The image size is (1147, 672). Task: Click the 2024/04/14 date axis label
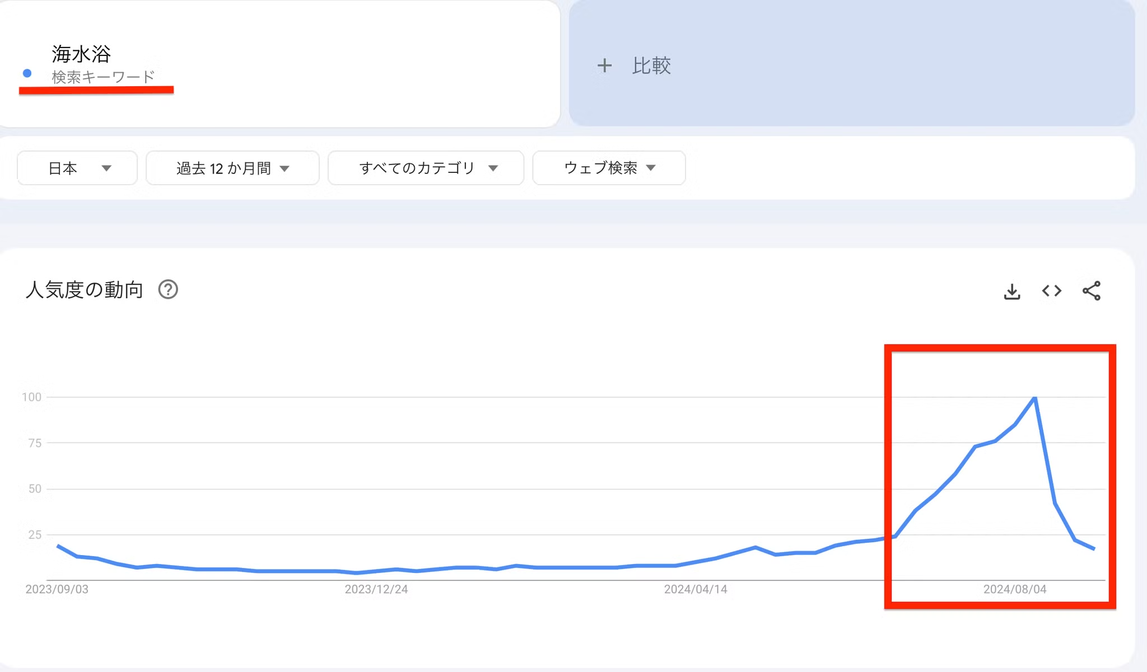tap(695, 589)
